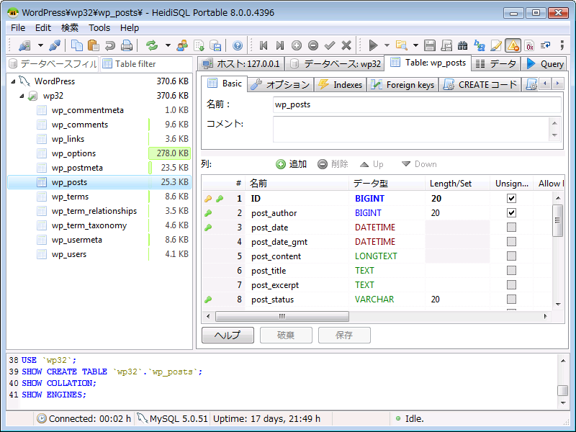Viewport: 576px width, 432px height.
Task: Click the blue Help question mark icon
Action: click(x=238, y=45)
